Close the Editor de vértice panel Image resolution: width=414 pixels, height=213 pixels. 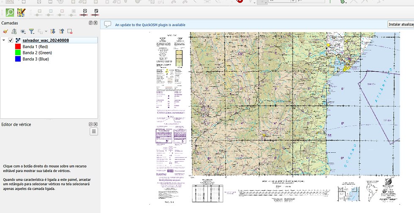95,124
